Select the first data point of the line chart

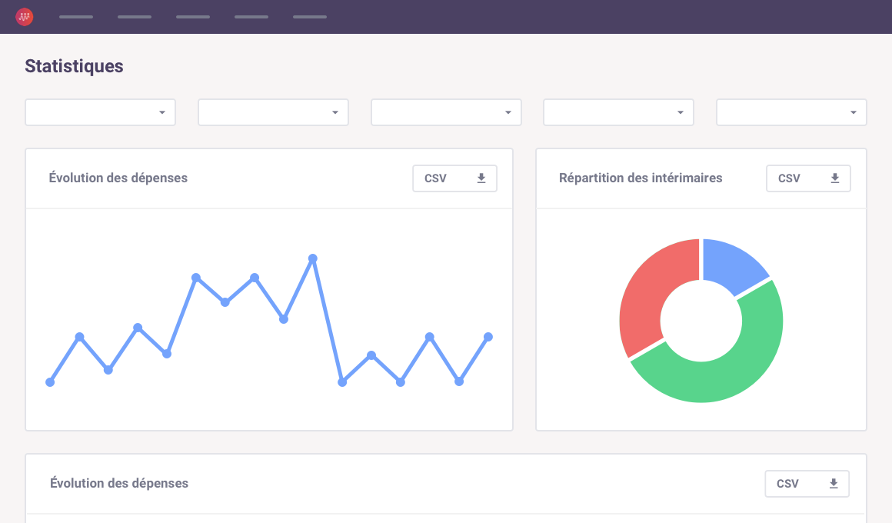50,382
